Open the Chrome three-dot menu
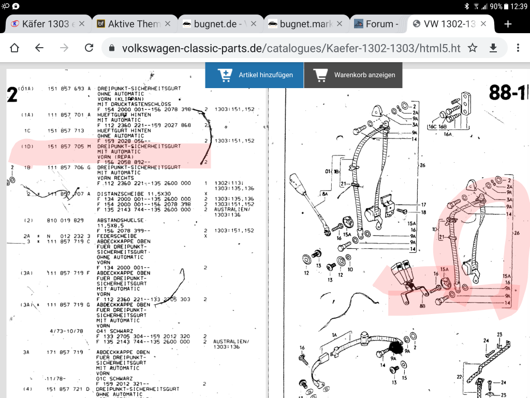Screen dimensions: 530x398 pyautogui.click(x=517, y=48)
